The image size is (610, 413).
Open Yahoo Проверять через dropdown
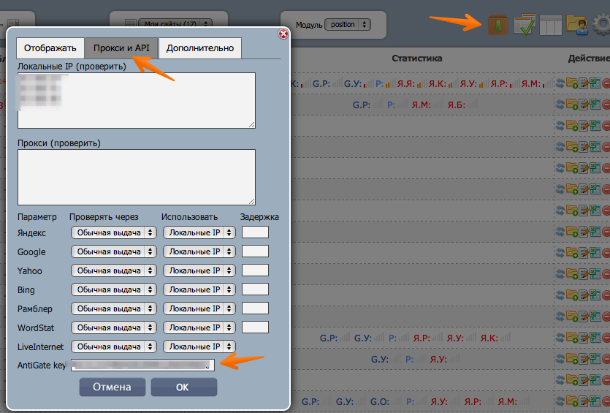(x=113, y=270)
